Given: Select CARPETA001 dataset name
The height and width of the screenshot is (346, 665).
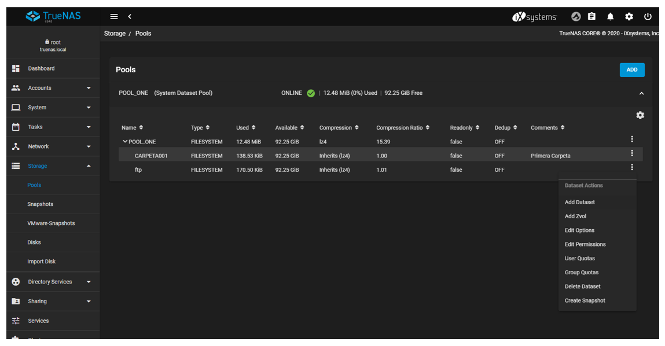Looking at the screenshot, I should pyautogui.click(x=151, y=156).
